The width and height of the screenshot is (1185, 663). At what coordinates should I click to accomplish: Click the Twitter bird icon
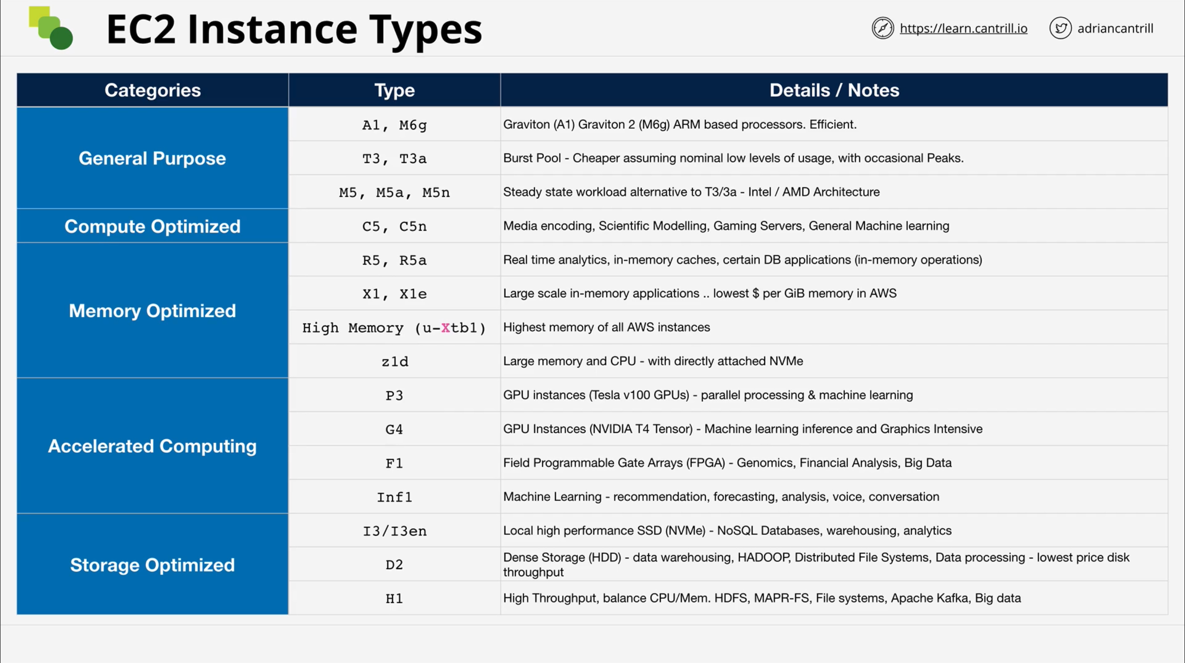(1061, 28)
